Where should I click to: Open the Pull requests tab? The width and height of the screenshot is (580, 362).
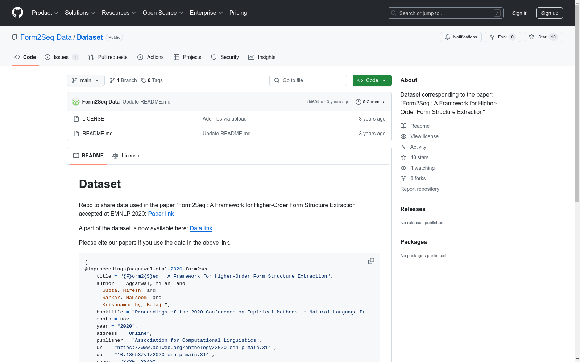click(x=108, y=57)
